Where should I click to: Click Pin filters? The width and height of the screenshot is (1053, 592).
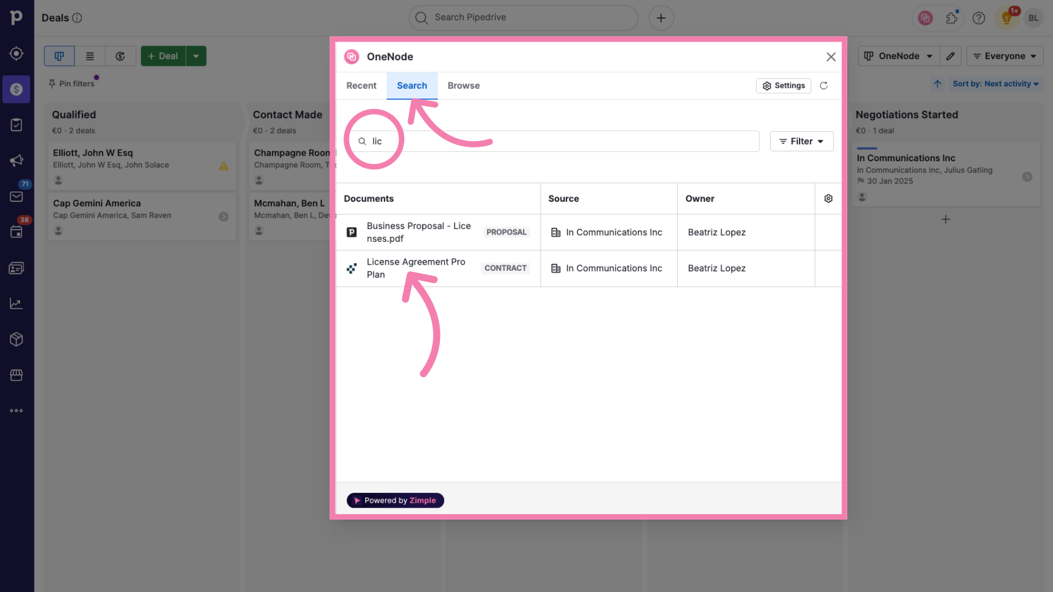[x=71, y=84]
